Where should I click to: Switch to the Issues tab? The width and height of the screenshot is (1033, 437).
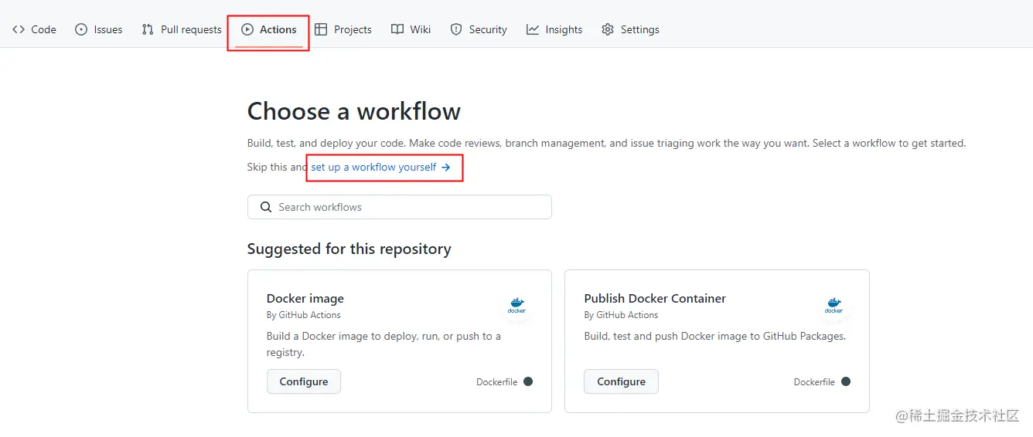[x=99, y=29]
